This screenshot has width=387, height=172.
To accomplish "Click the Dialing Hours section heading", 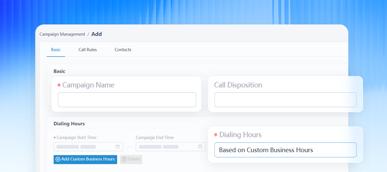I will (x=69, y=124).
